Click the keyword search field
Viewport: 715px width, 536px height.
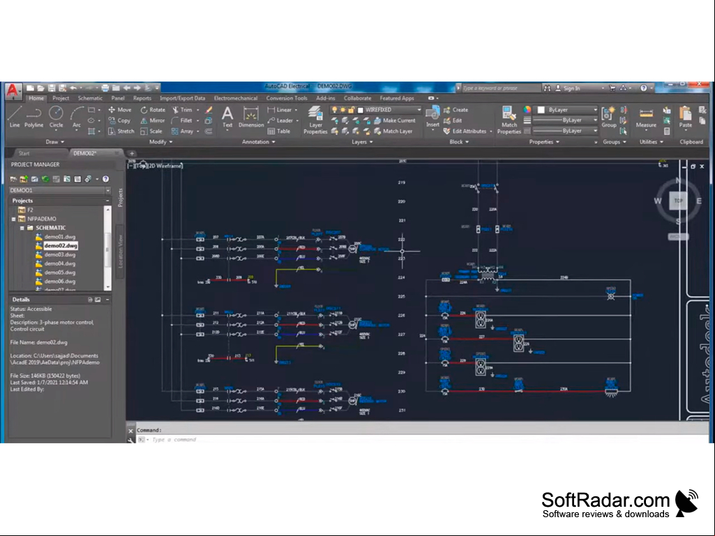[501, 88]
